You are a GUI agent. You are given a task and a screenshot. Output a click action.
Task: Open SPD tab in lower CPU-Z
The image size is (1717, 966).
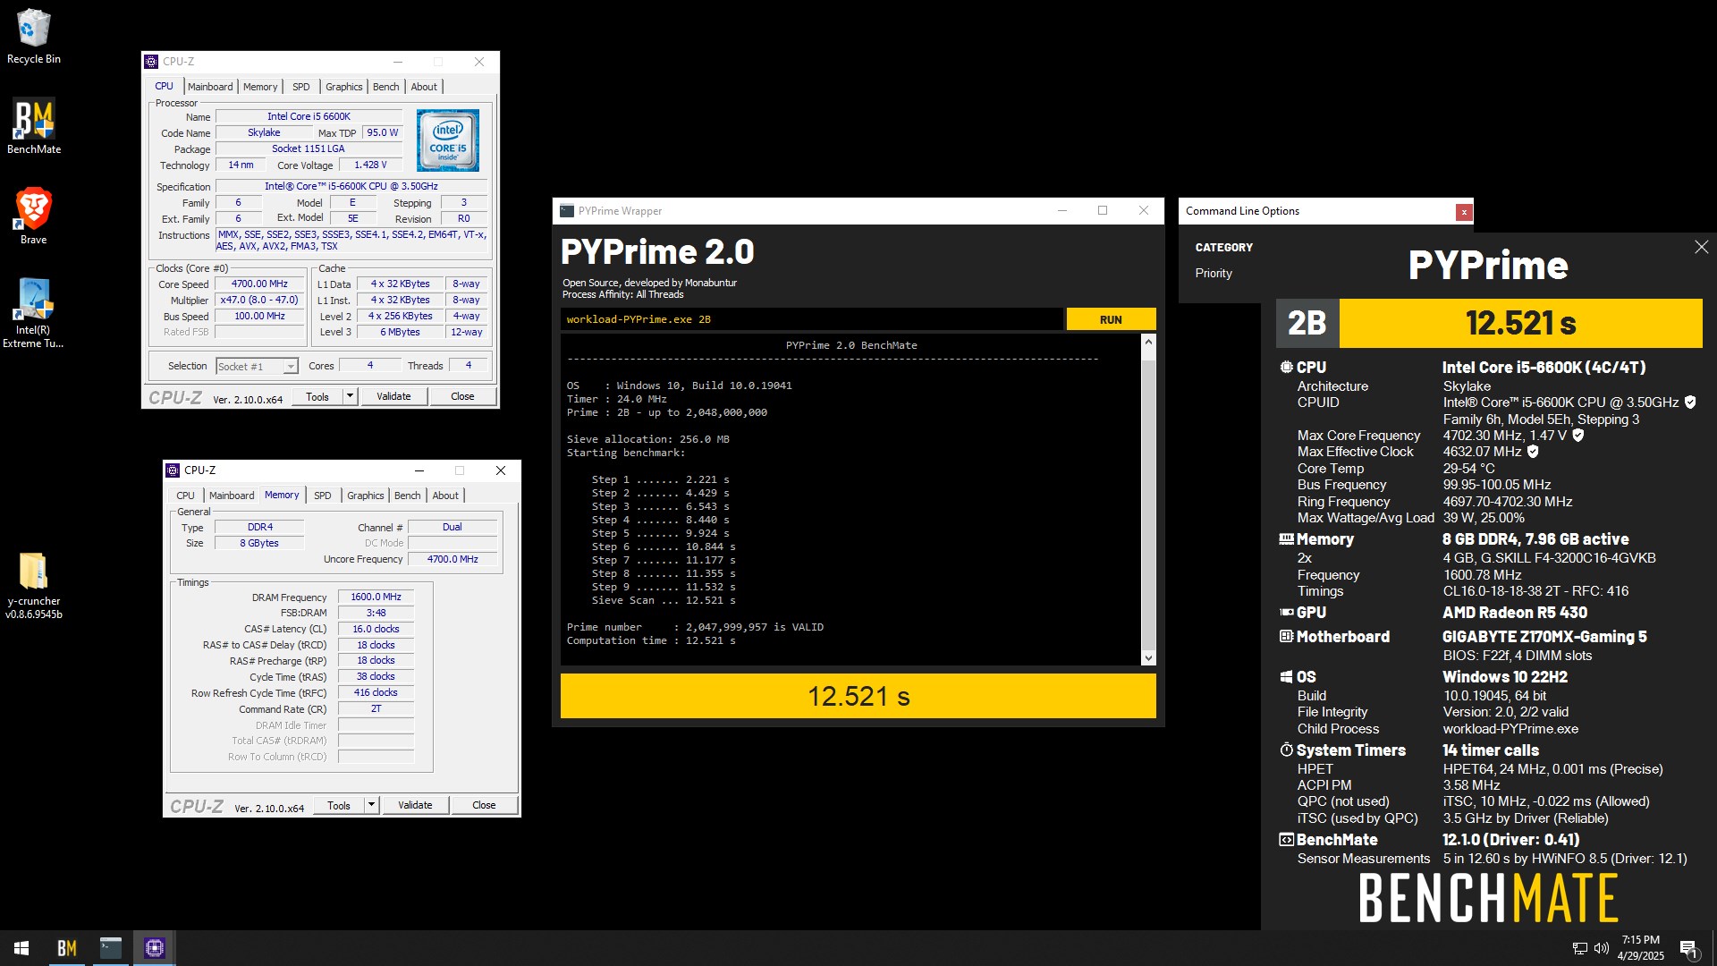pos(323,496)
